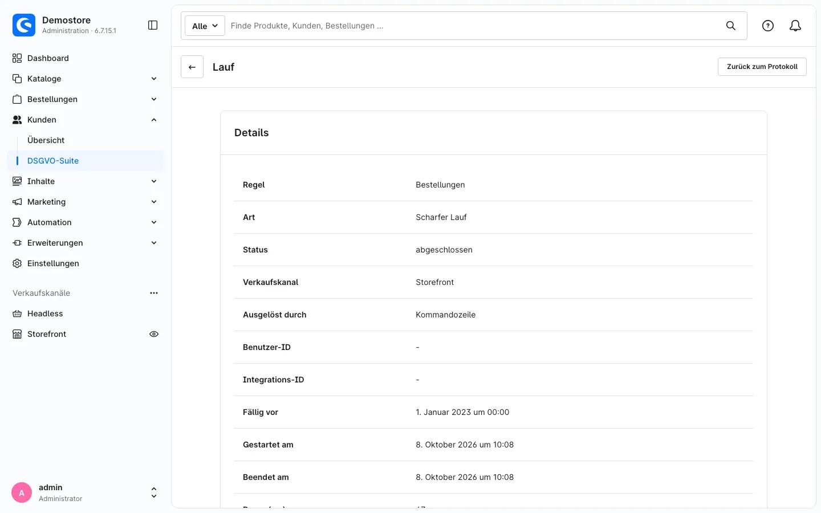Screen dimensions: 821x513
Task: Expand the Bestellungen menu chevron
Action: coord(154,99)
